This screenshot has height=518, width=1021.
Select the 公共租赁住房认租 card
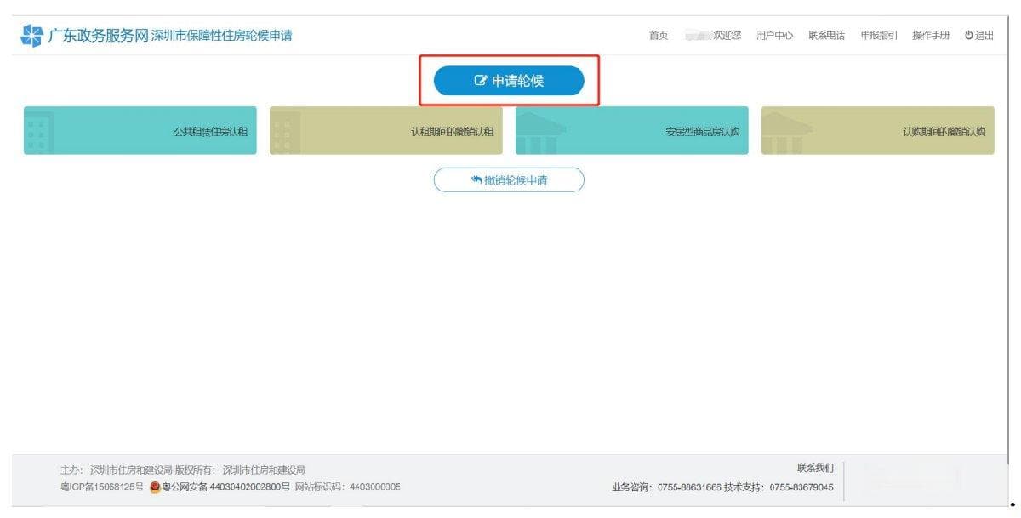140,130
